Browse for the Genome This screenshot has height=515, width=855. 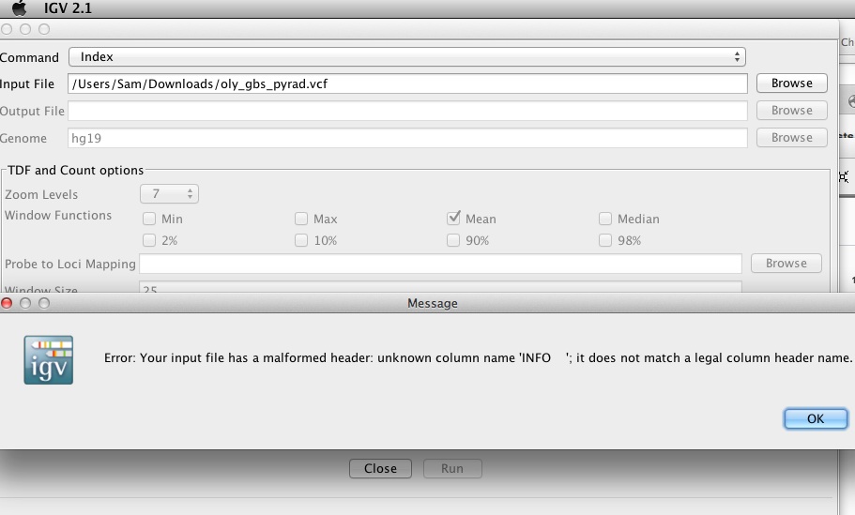pyautogui.click(x=792, y=138)
